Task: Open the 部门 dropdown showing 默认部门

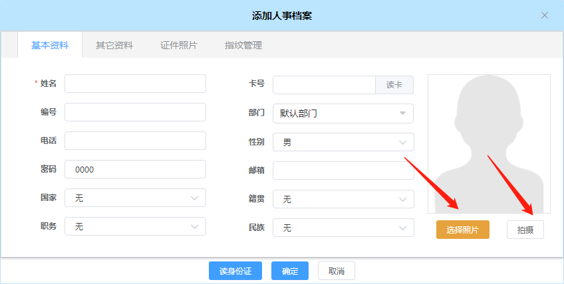Action: [343, 113]
